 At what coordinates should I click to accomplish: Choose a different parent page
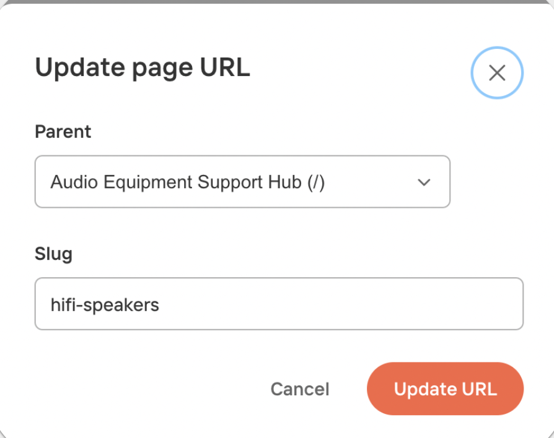click(x=242, y=182)
